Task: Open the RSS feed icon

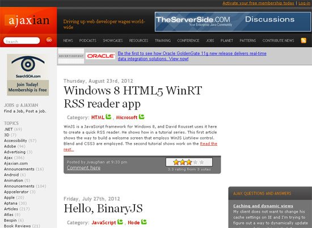Action: [303, 40]
